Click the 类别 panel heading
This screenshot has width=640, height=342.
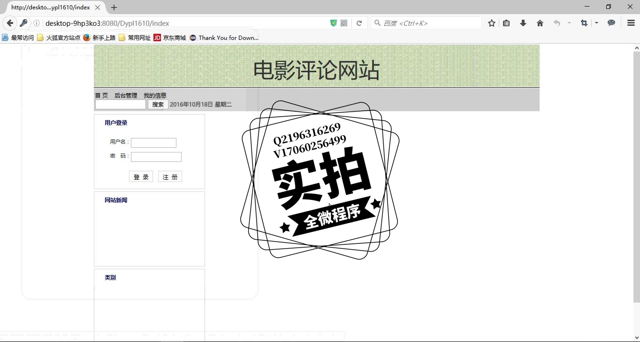tap(110, 278)
